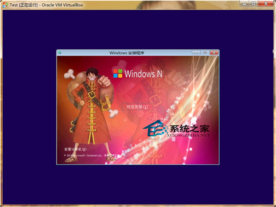Click the VirtualBox icon in the title bar
Screen dimensions: 276x207
[x=5, y=5]
